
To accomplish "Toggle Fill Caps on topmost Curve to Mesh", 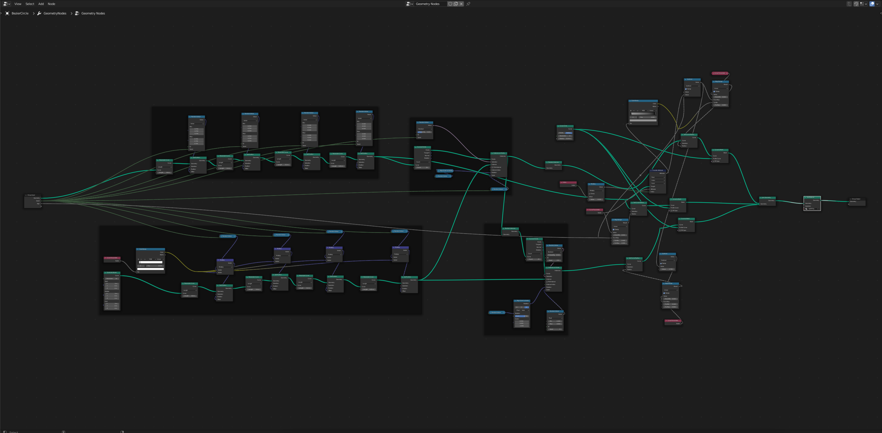I will pyautogui.click(x=714, y=161).
